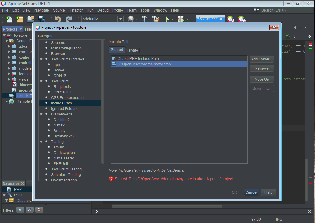315x223 pixels.
Task: Click the New File toolbar icon
Action: 9,19
